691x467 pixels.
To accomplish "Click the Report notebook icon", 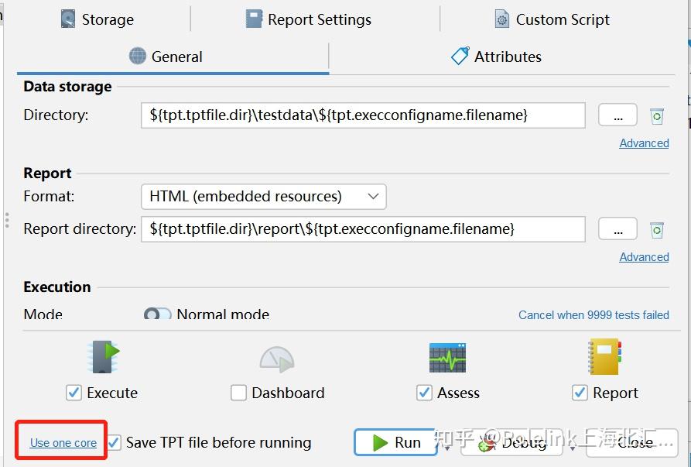I will (604, 357).
